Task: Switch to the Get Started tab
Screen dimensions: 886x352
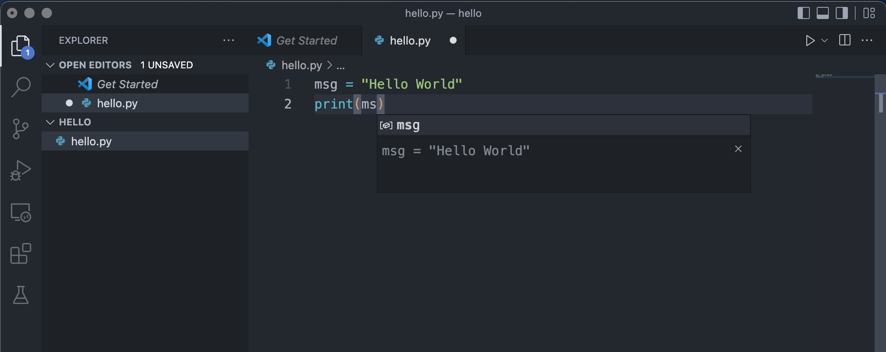Action: click(x=306, y=40)
